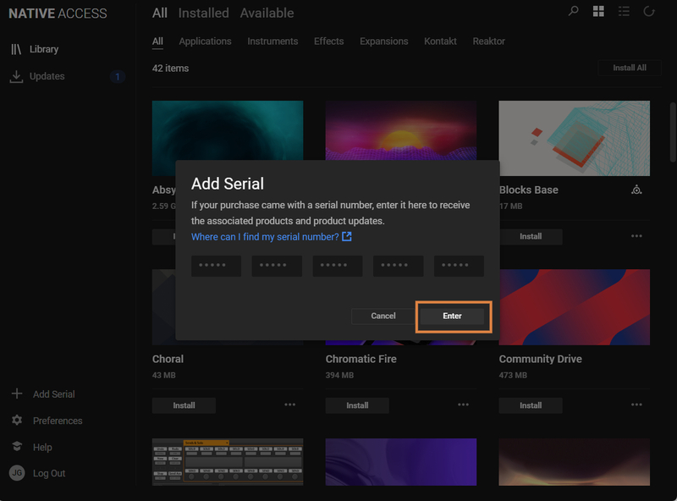Click the refresh library icon
Screen dimensions: 677x501
coord(649,11)
